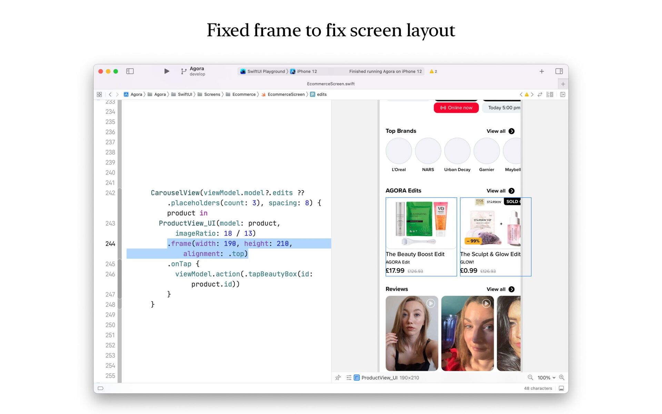The width and height of the screenshot is (662, 414).
Task: Toggle the debug area icon at bottom right
Action: click(561, 388)
